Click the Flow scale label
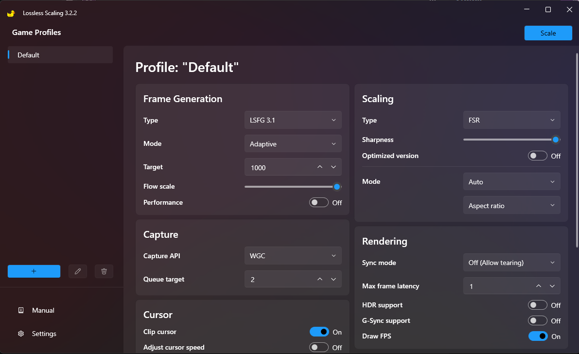Viewport: 579px width, 354px height. pyautogui.click(x=159, y=187)
